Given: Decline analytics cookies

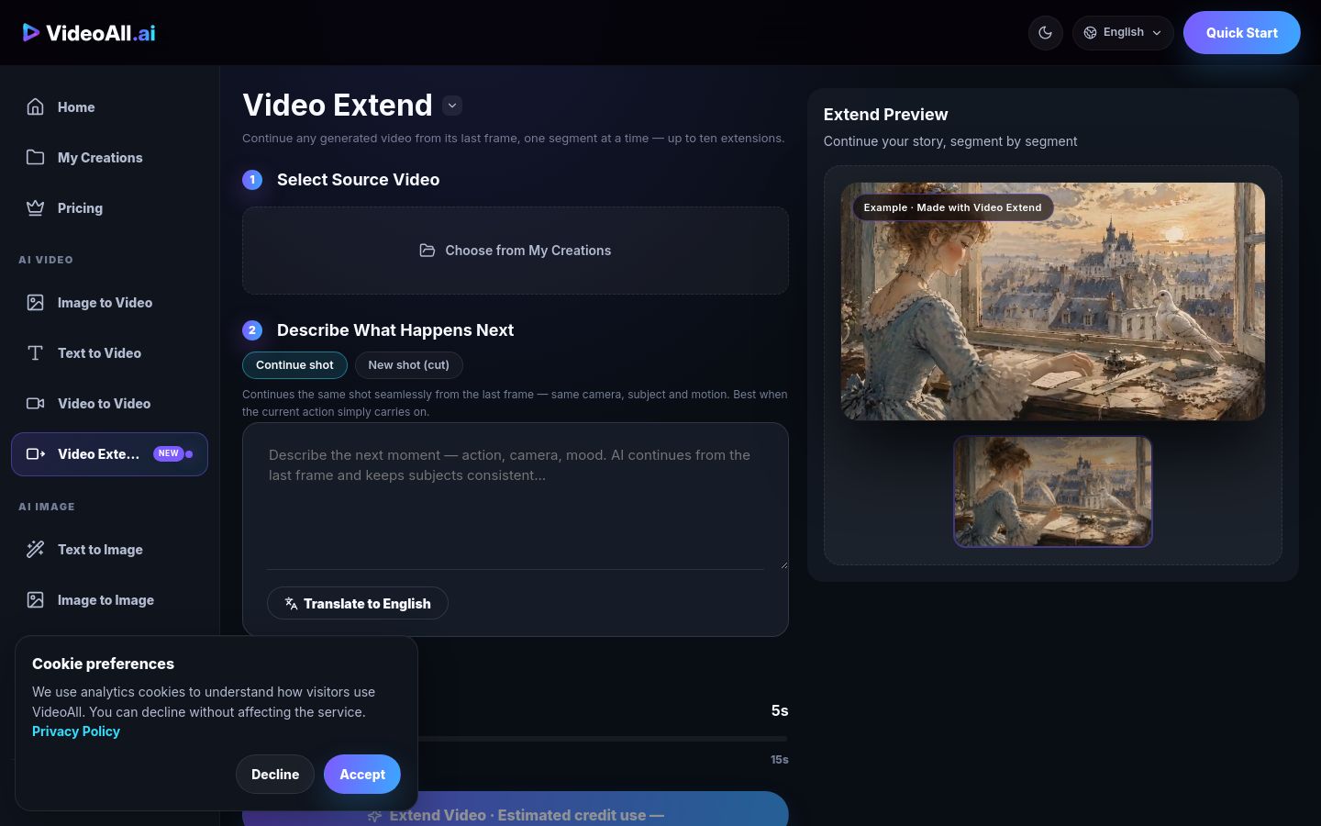Looking at the screenshot, I should tap(275, 775).
